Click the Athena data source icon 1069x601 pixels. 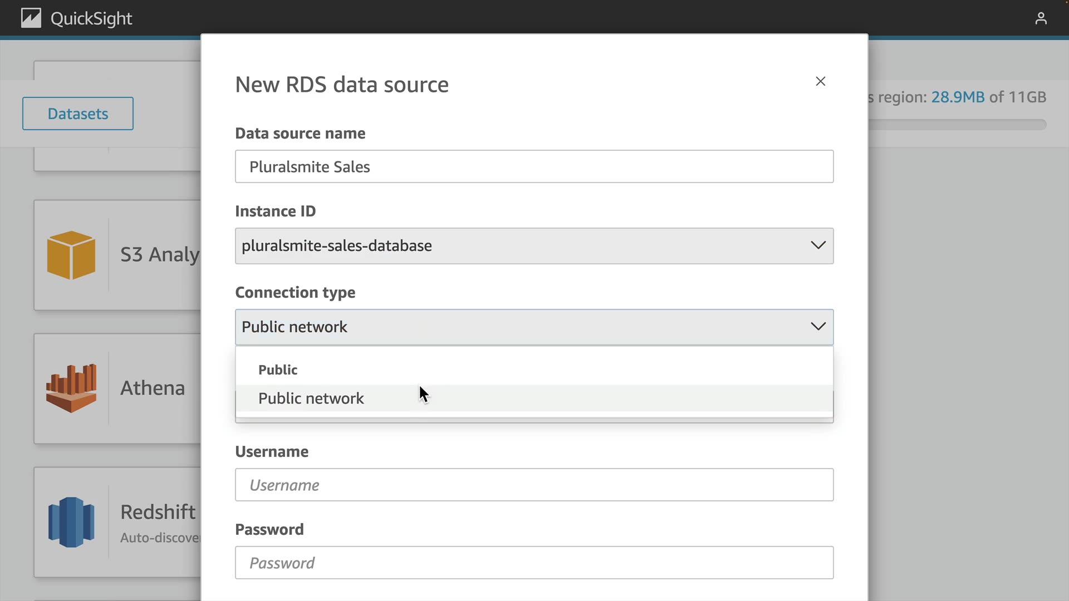click(x=71, y=388)
